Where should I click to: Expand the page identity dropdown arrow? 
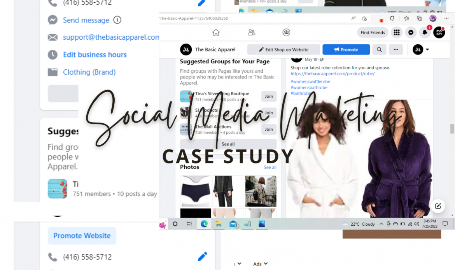[x=427, y=50]
